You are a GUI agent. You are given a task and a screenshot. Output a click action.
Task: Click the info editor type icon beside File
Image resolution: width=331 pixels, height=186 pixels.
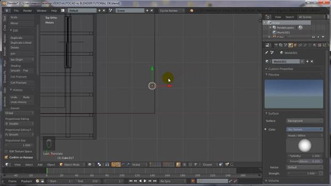pyautogui.click(x=7, y=10)
